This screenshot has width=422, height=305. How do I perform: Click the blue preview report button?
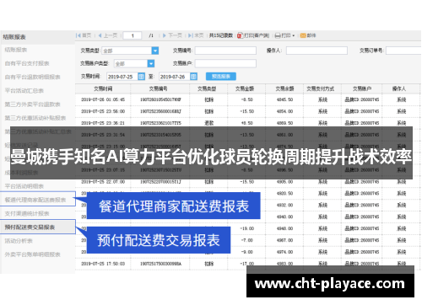coord(221,77)
